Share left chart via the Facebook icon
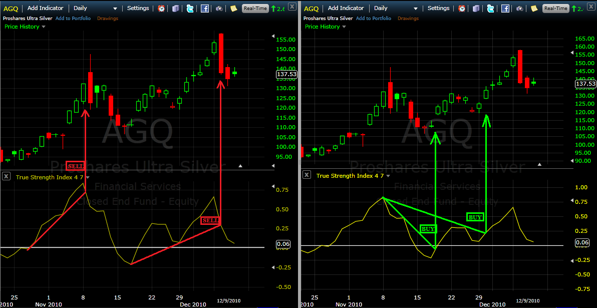 click(204, 8)
